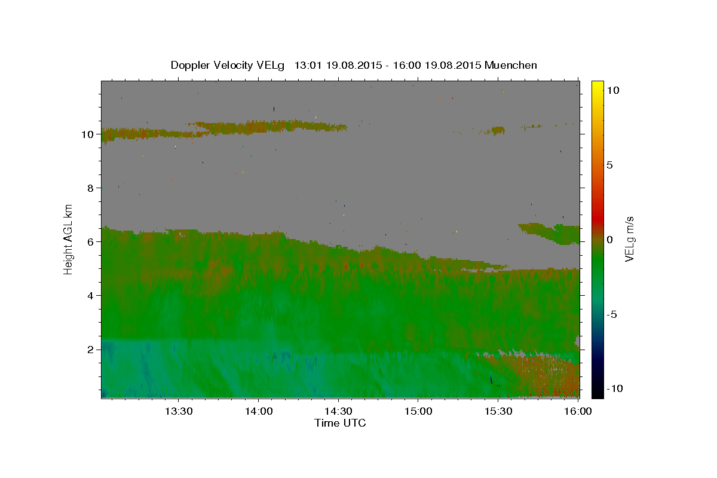Click colorbar label '-5'
This screenshot has width=717, height=478.
[611, 314]
